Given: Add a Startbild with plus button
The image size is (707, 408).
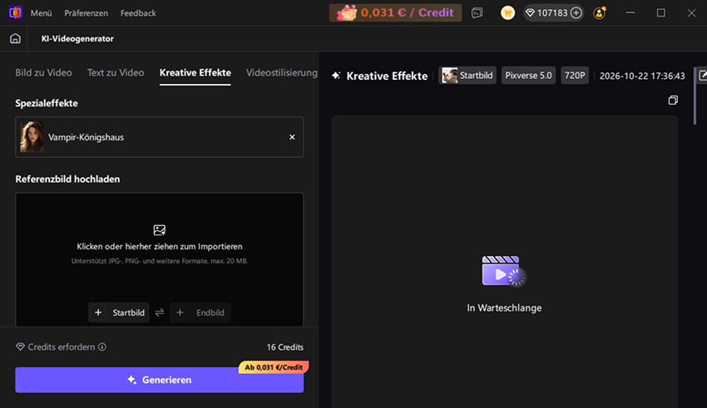Looking at the screenshot, I should click(119, 312).
